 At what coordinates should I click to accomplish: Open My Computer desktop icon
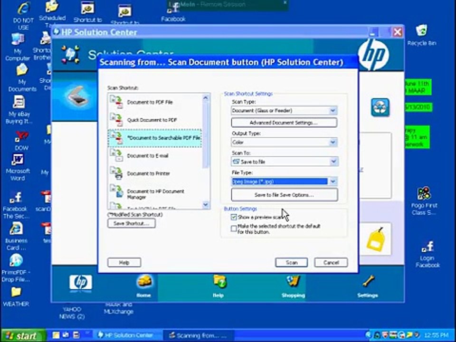tap(18, 47)
